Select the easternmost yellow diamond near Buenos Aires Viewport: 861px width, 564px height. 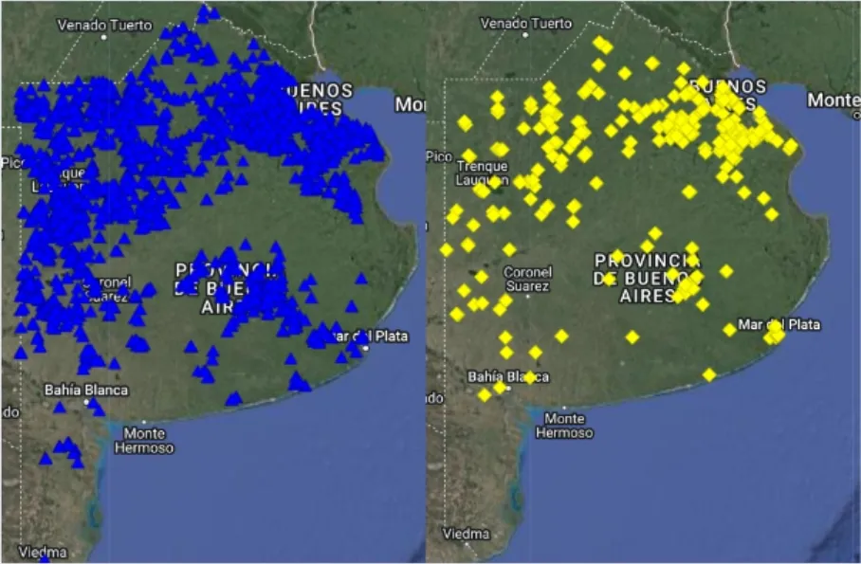click(790, 146)
